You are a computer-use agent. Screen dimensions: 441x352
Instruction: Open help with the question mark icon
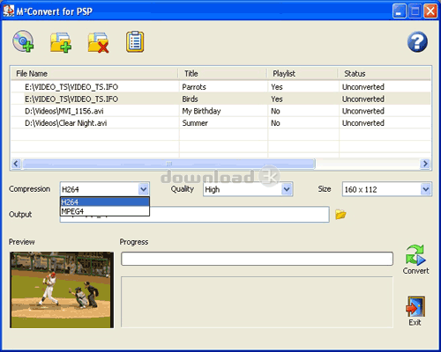[x=417, y=42]
